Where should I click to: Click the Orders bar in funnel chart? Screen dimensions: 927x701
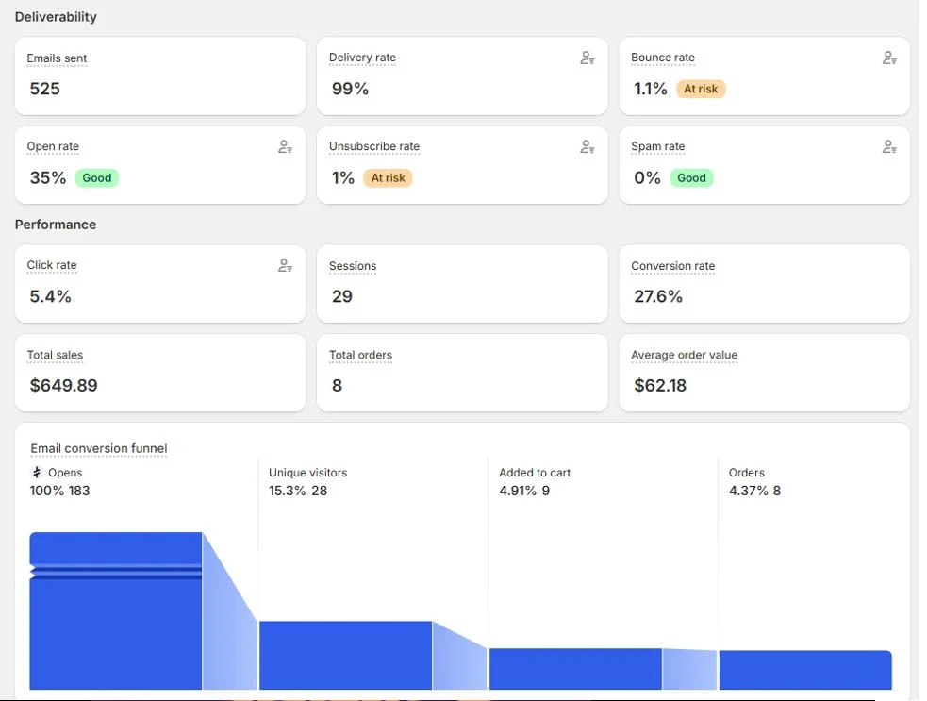coord(805,670)
